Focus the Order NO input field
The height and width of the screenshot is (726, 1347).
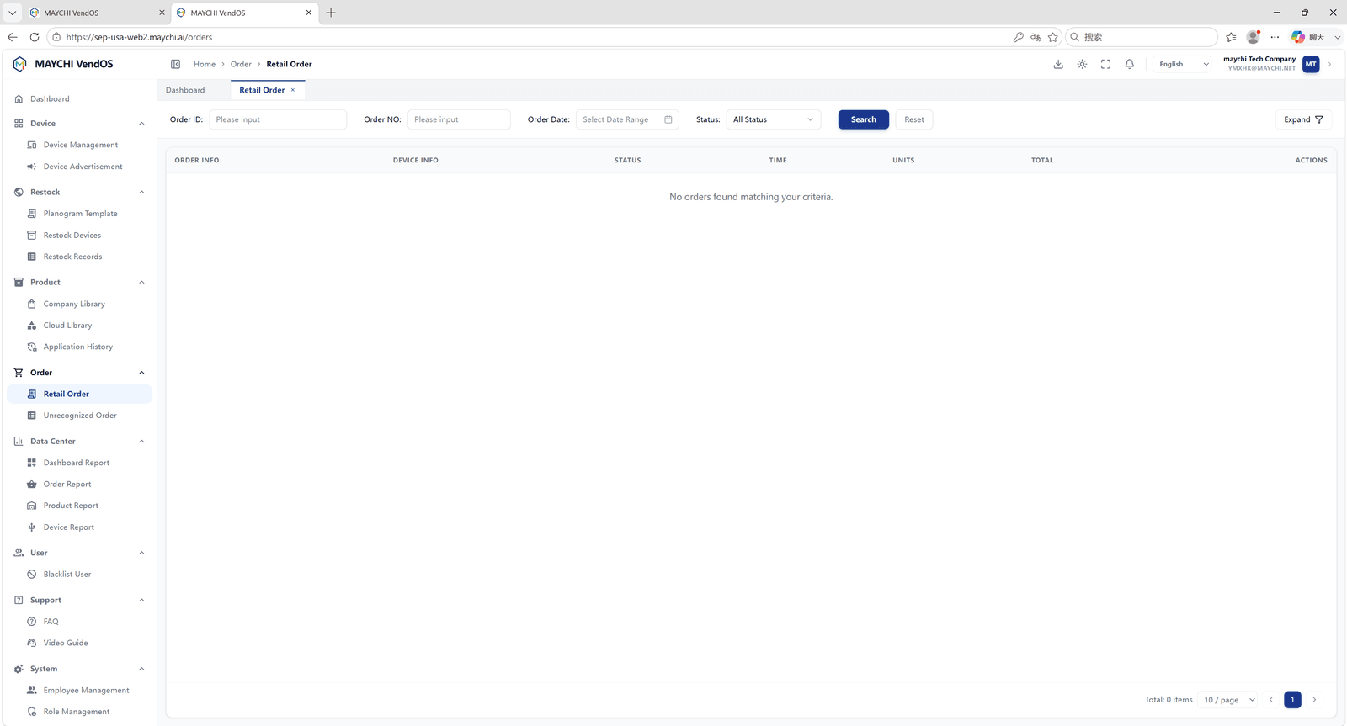coord(459,119)
